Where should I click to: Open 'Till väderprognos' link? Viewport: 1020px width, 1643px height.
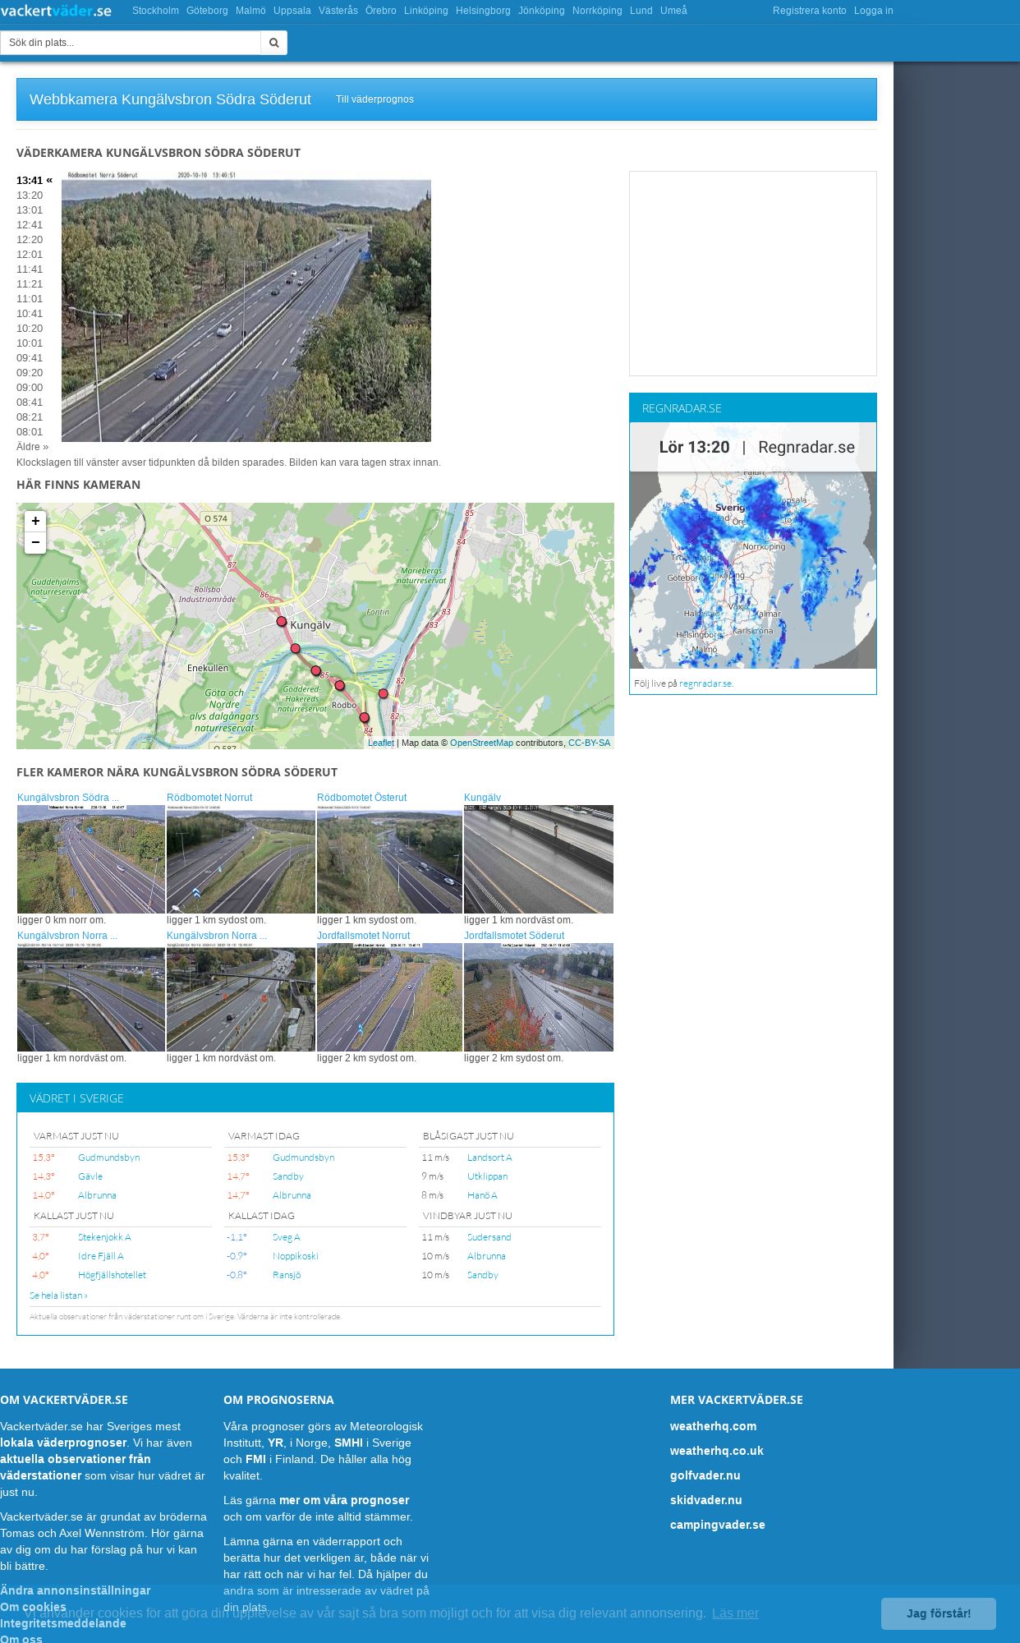[x=374, y=99]
